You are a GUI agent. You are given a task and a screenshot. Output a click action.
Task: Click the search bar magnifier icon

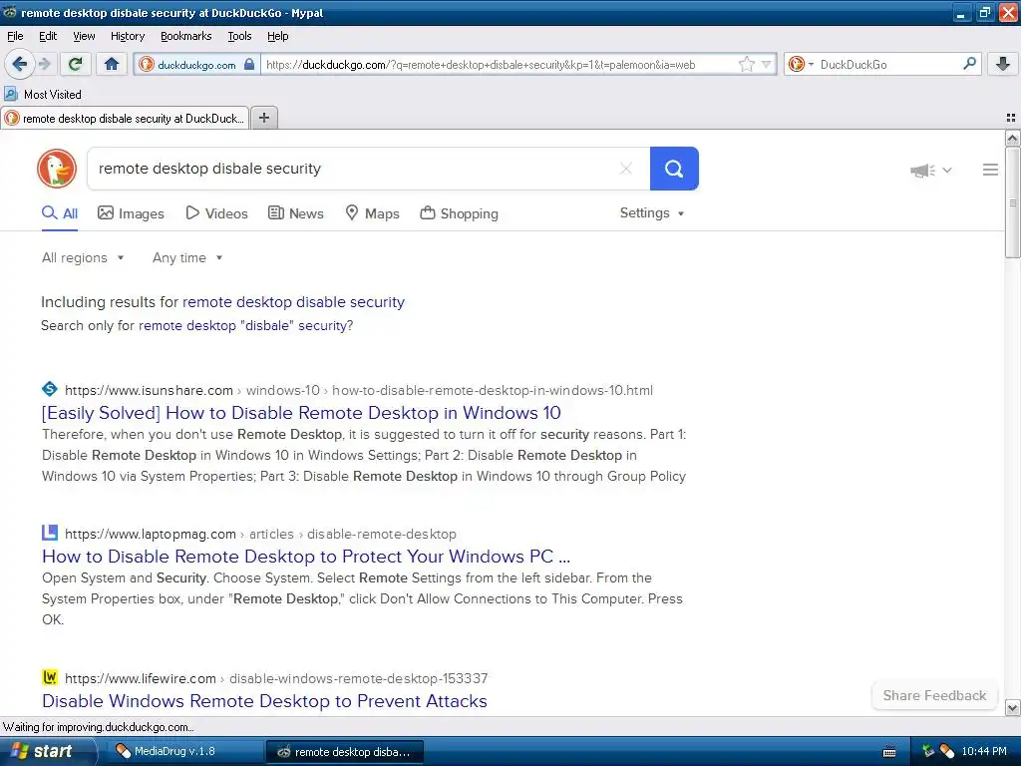[x=969, y=63]
